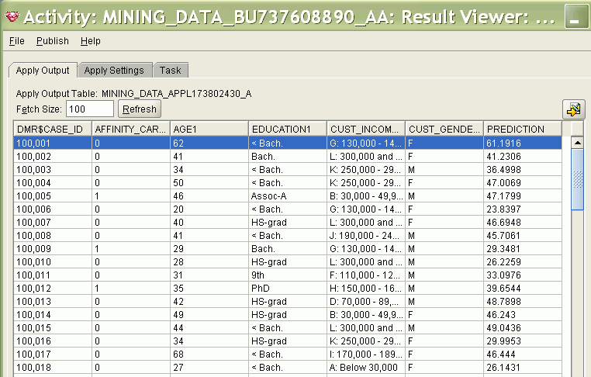Click the Fetch Size input field

pos(90,109)
